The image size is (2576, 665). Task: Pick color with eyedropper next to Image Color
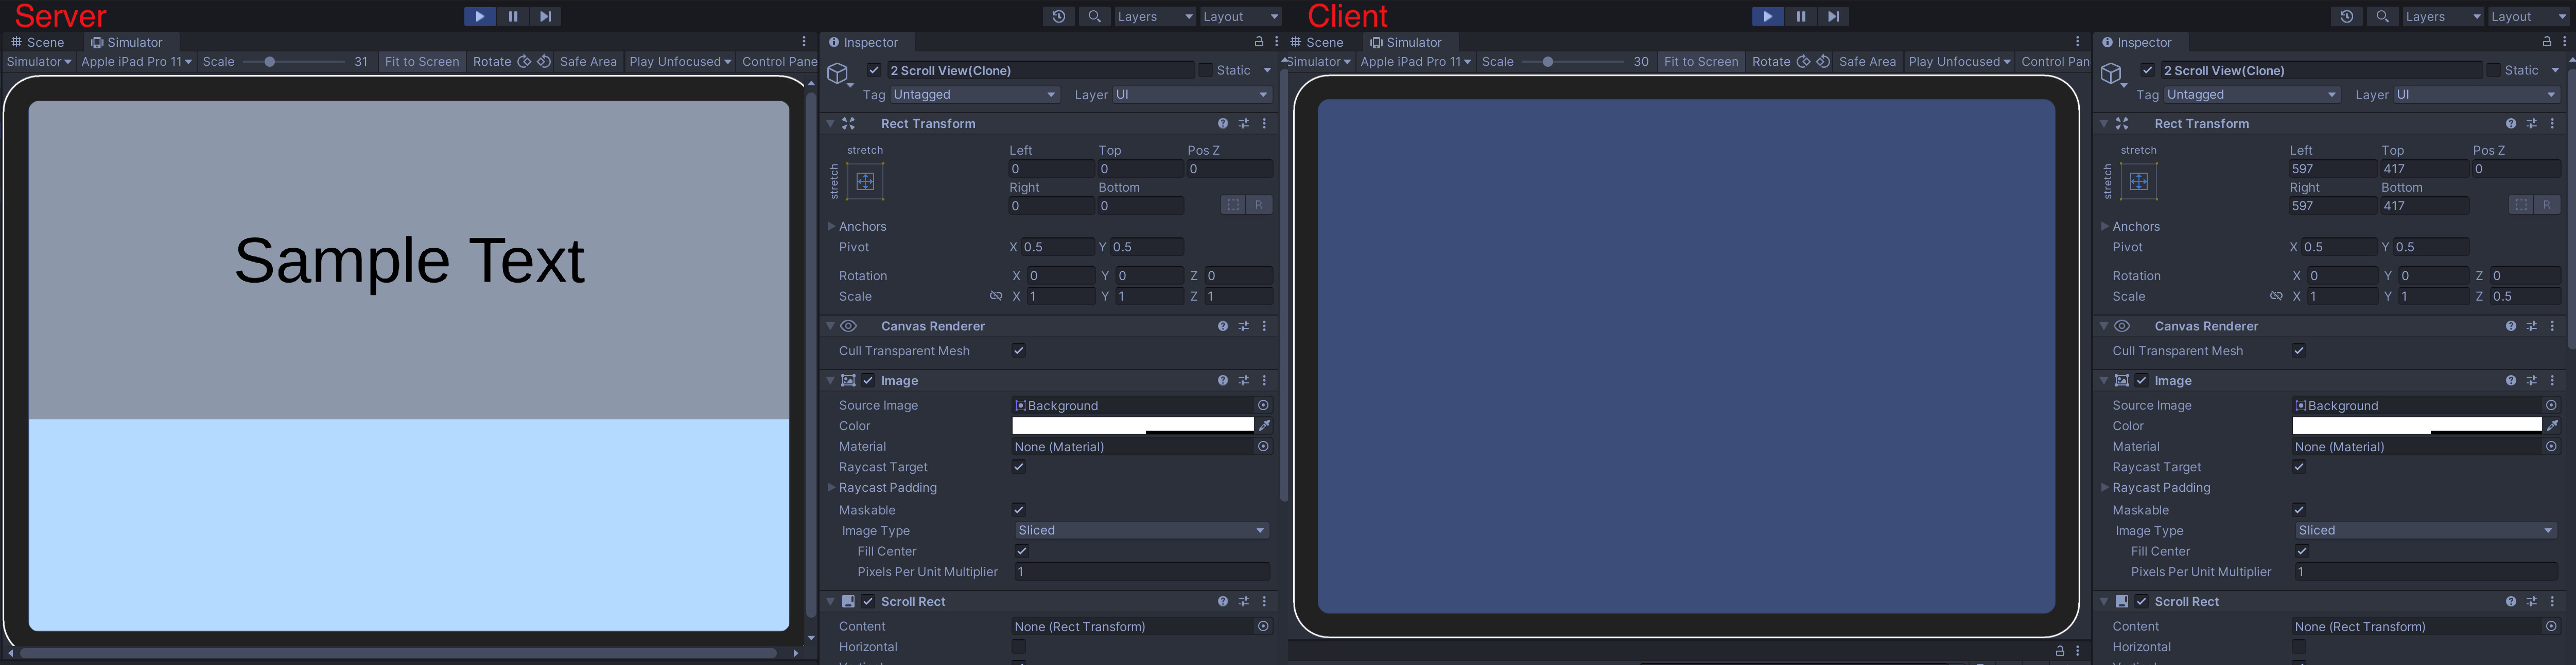pos(1264,424)
